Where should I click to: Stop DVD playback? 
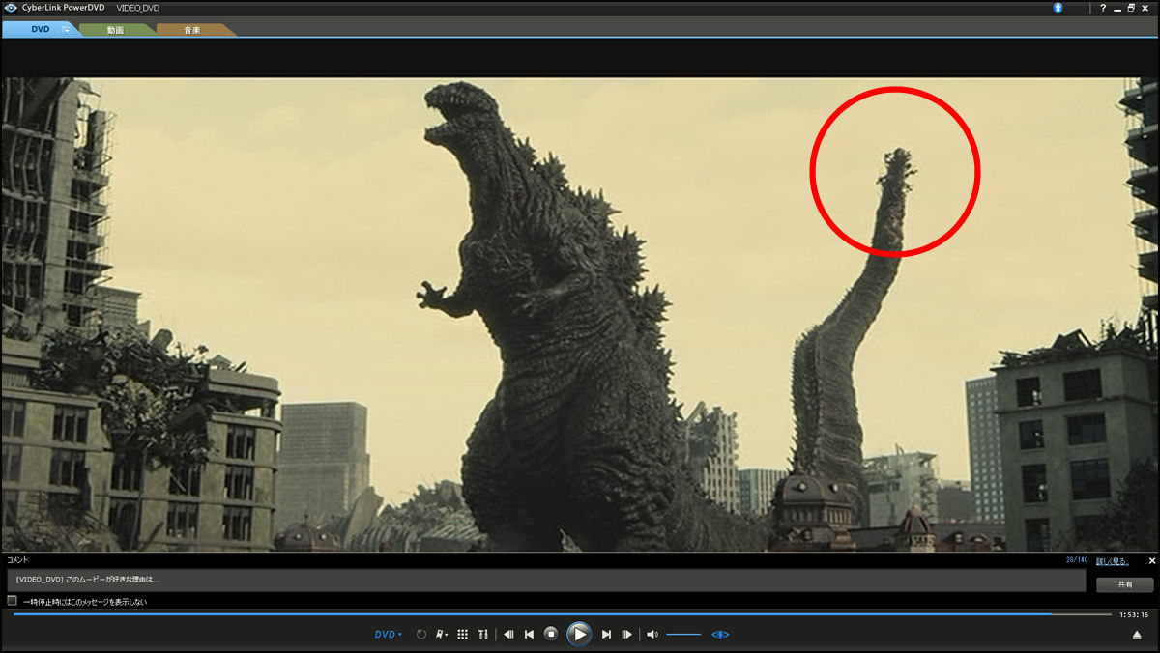(550, 634)
